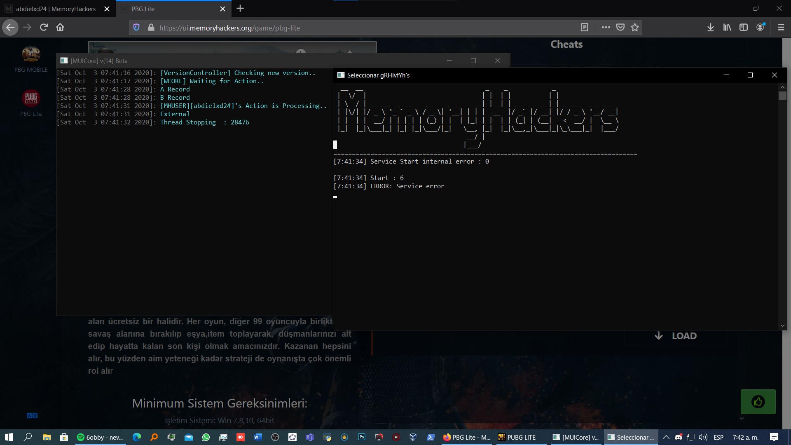Image resolution: width=791 pixels, height=445 pixels.
Task: Open Microsoft Teams from the taskbar
Action: pos(310,437)
